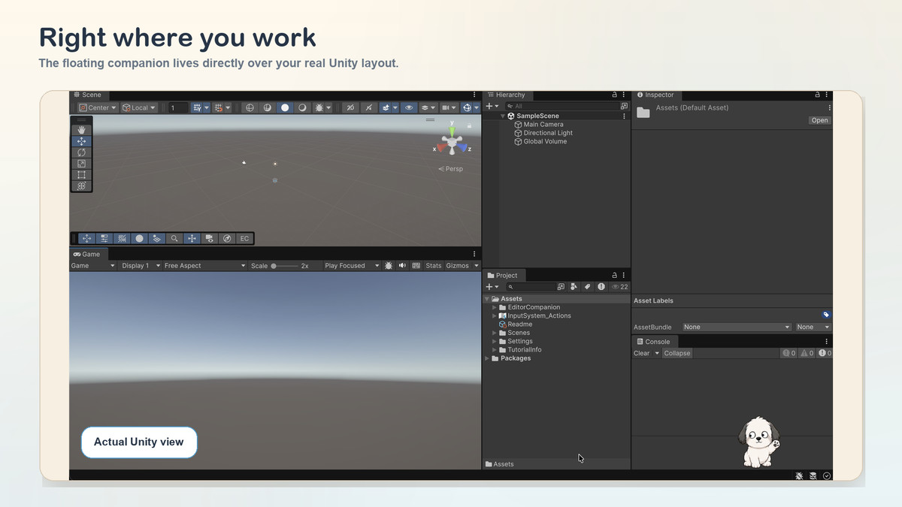The height and width of the screenshot is (507, 902).
Task: Switch to the Game tab
Action: (x=87, y=254)
